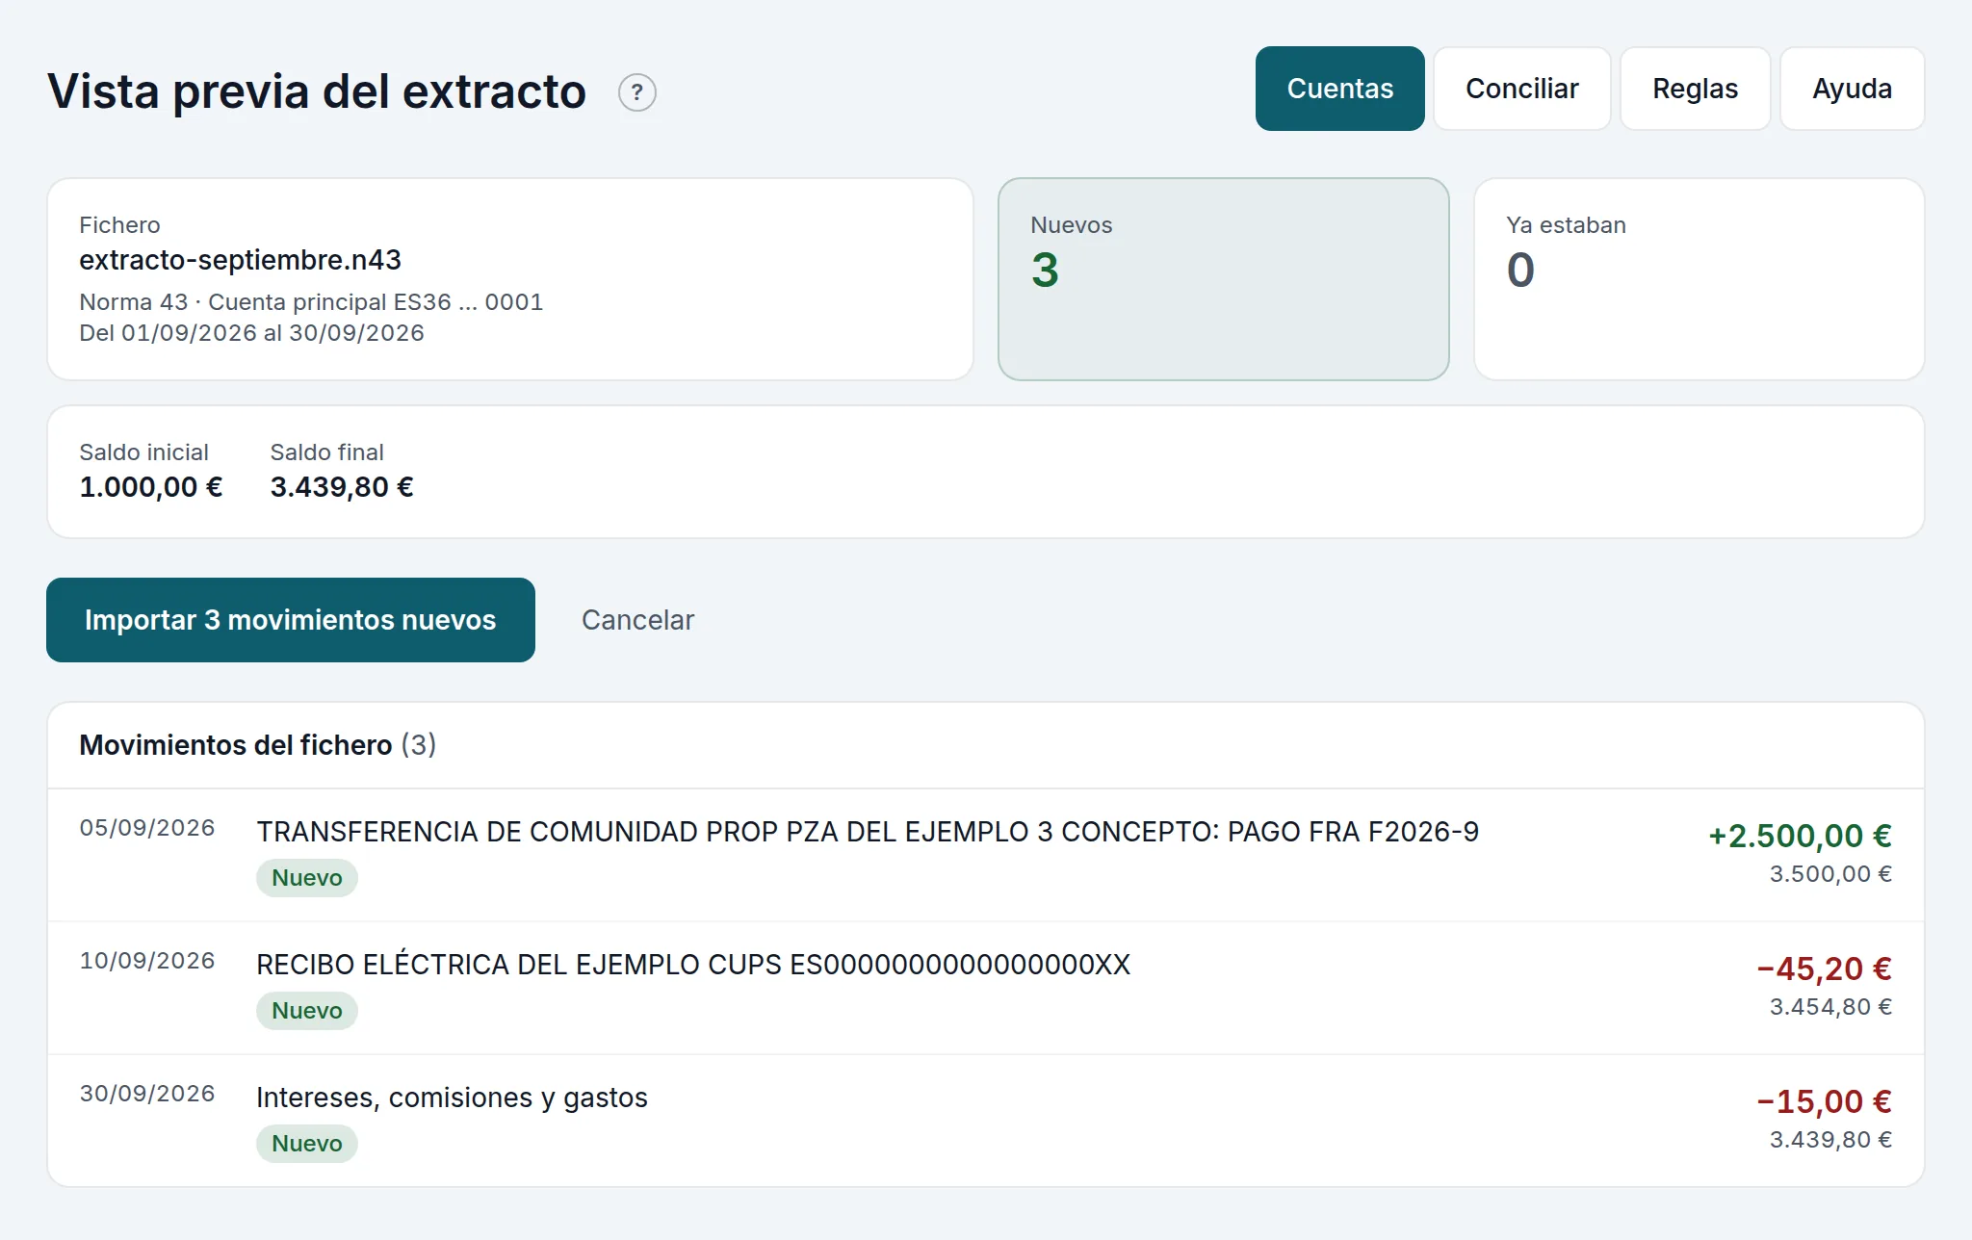Image resolution: width=1972 pixels, height=1240 pixels.
Task: Cancel the statement import
Action: (637, 620)
